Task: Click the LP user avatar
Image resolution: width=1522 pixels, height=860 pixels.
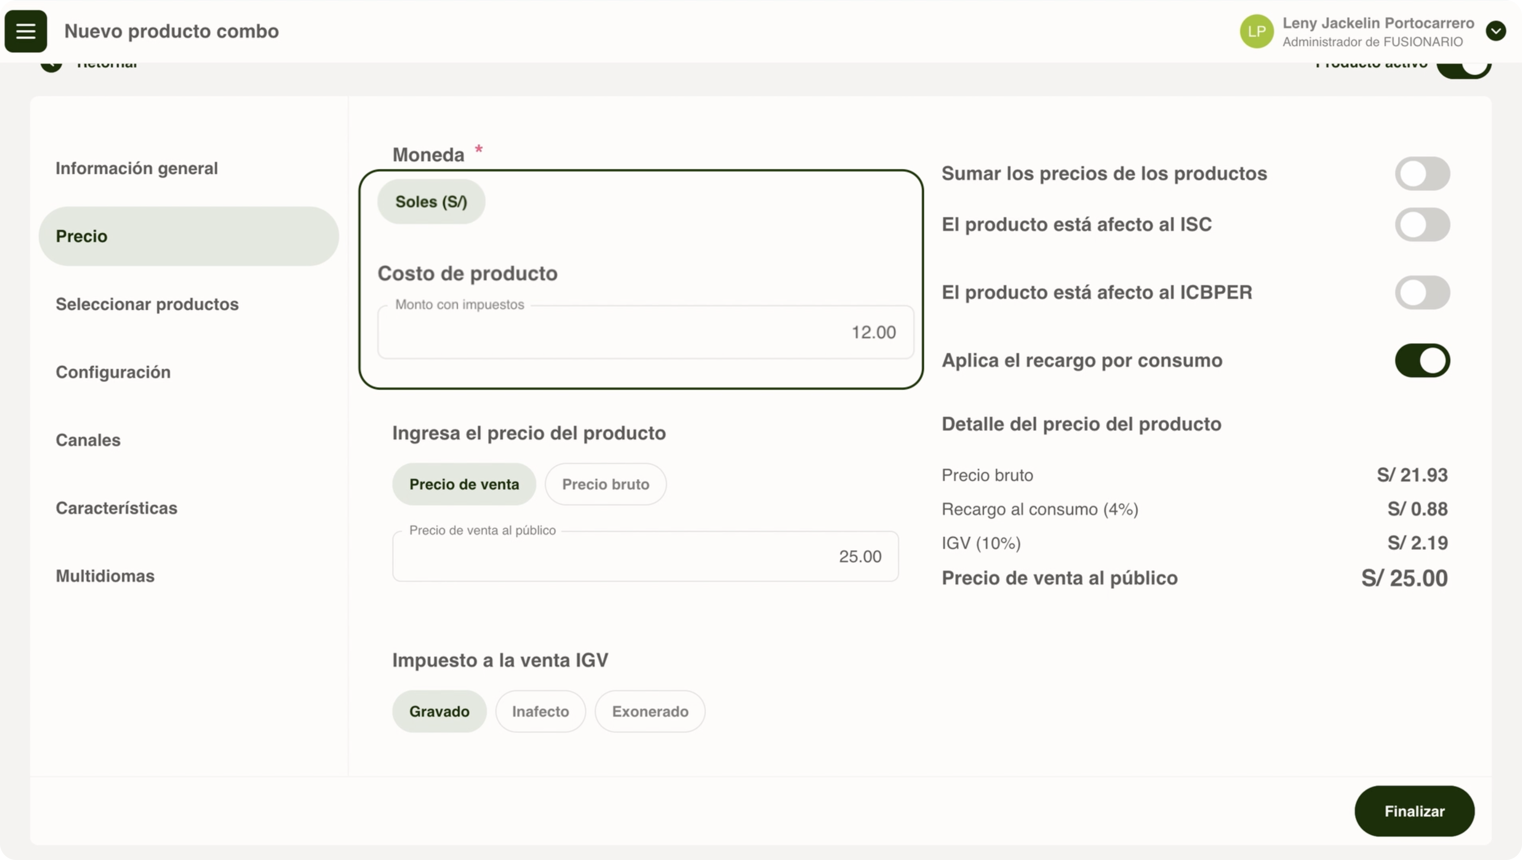Action: coord(1256,31)
